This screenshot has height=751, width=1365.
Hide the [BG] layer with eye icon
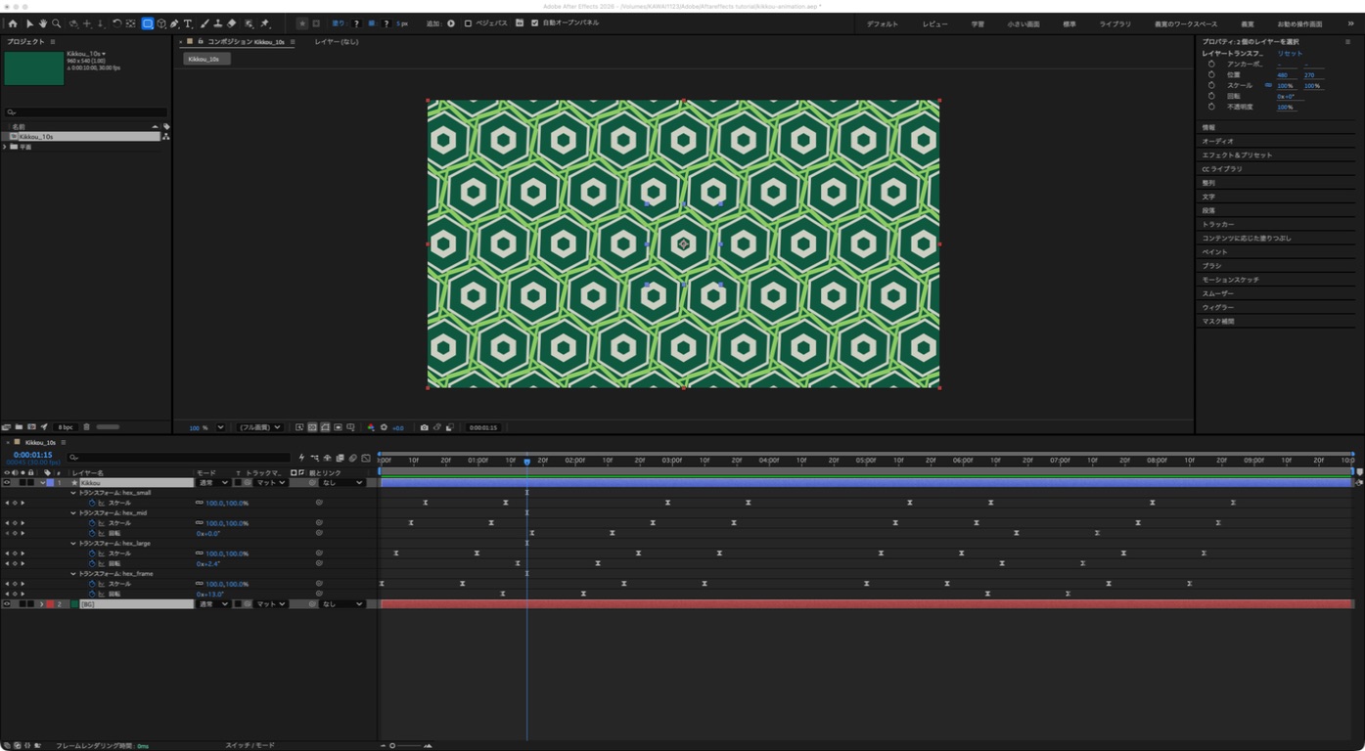pyautogui.click(x=7, y=604)
